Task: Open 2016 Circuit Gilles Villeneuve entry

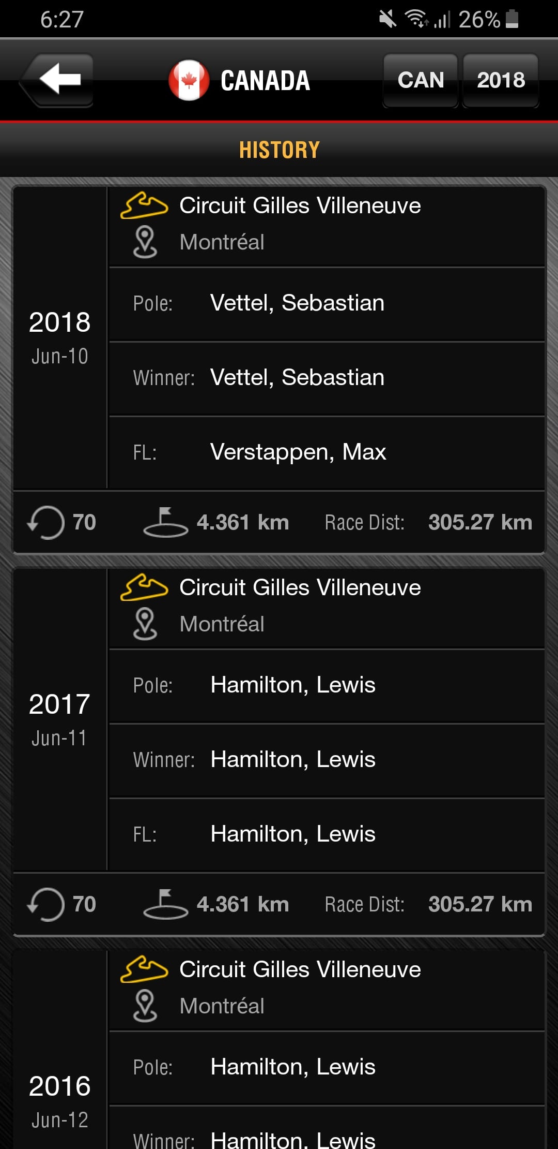Action: tap(300, 969)
